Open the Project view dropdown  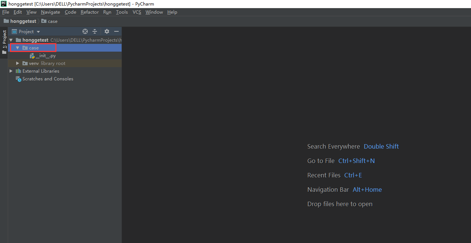(x=26, y=32)
